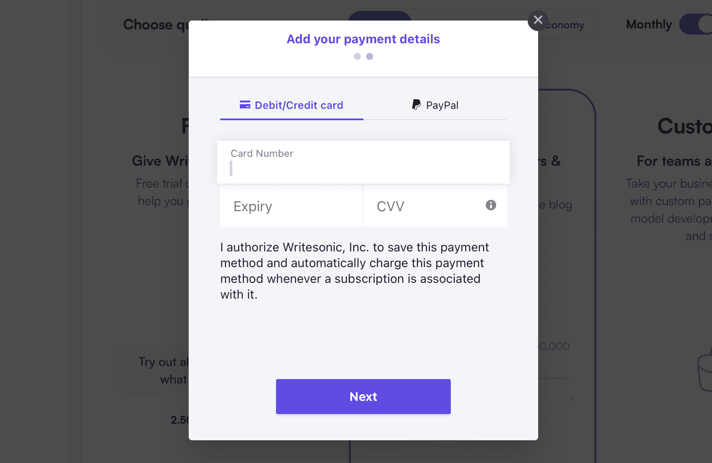Viewport: 712px width, 463px height.
Task: Click the authorization text paragraph
Action: point(354,271)
